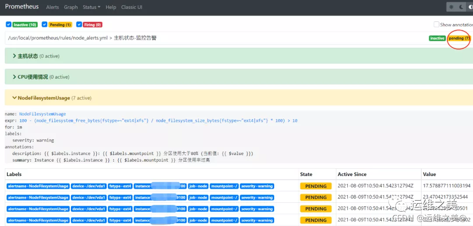Click the first row's PENDING state badge

click(316, 186)
